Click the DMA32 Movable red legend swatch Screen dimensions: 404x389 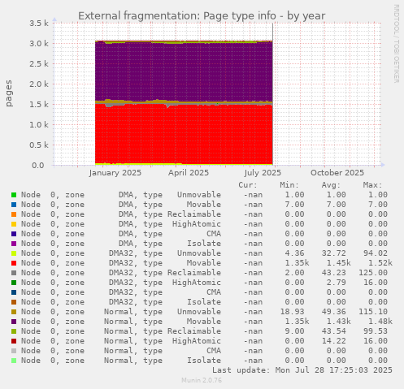(14, 263)
